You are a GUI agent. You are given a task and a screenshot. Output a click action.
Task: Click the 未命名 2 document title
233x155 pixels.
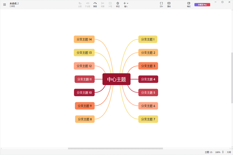click(x=14, y=3)
